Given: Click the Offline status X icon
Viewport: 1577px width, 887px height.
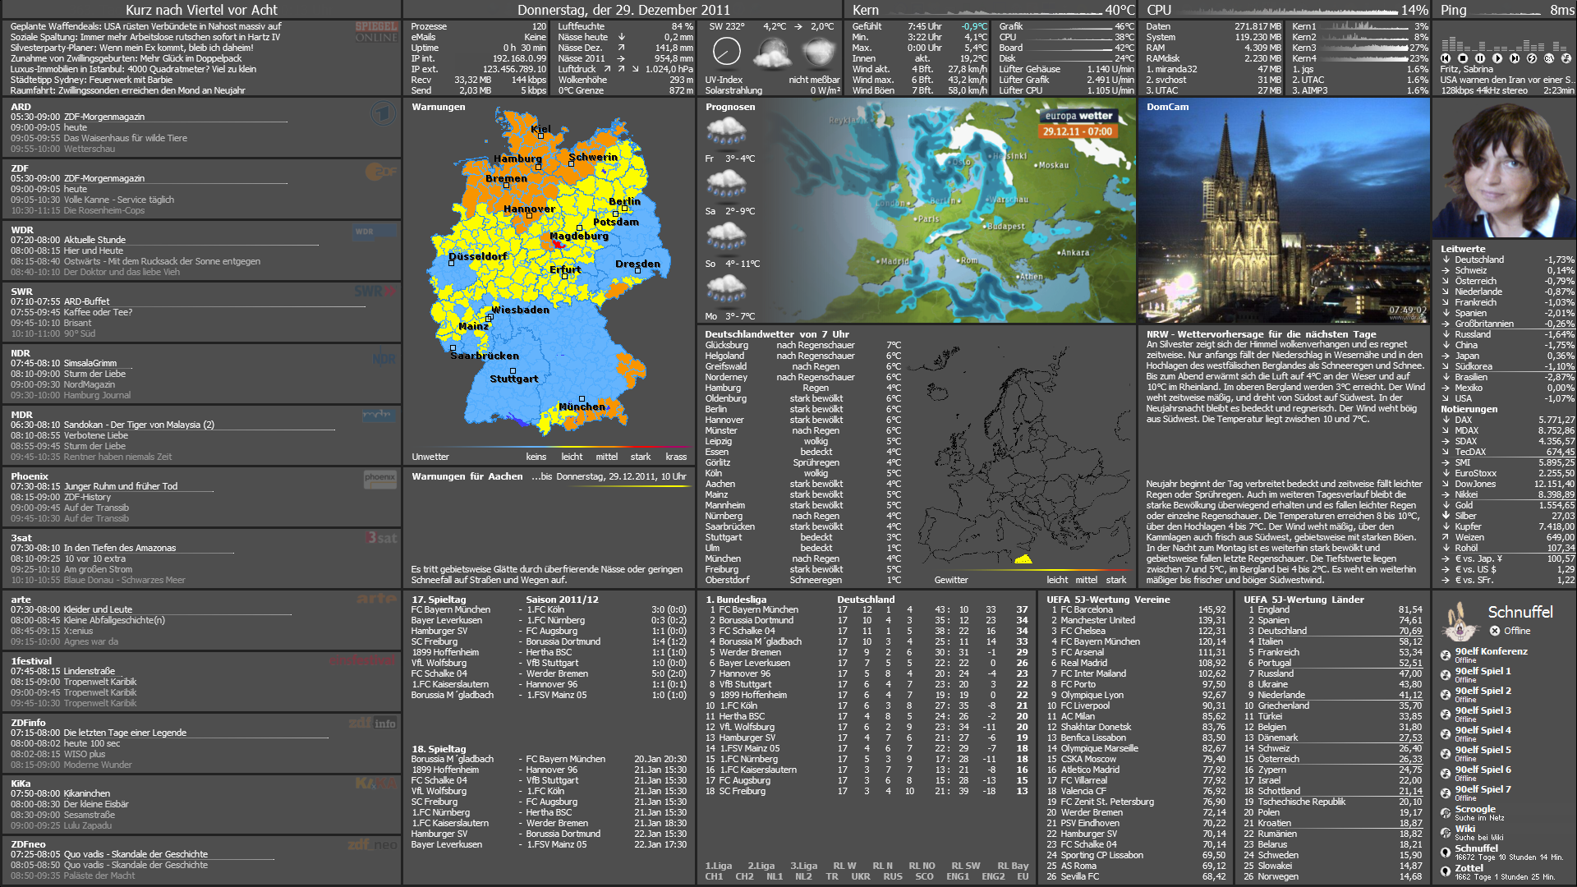Looking at the screenshot, I should [x=1495, y=631].
